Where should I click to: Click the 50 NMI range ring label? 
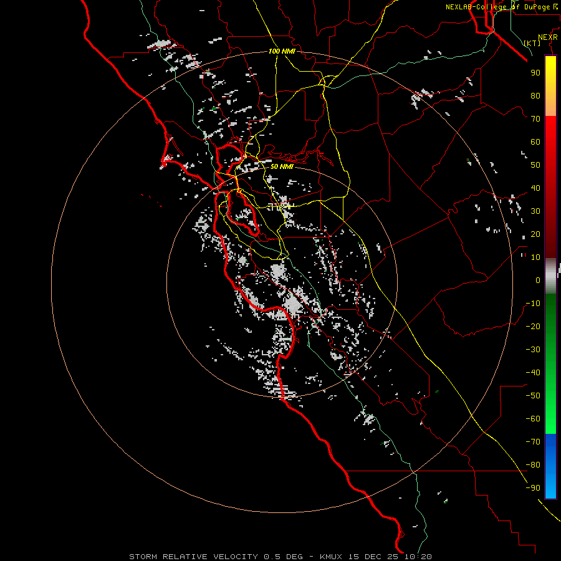click(x=282, y=166)
